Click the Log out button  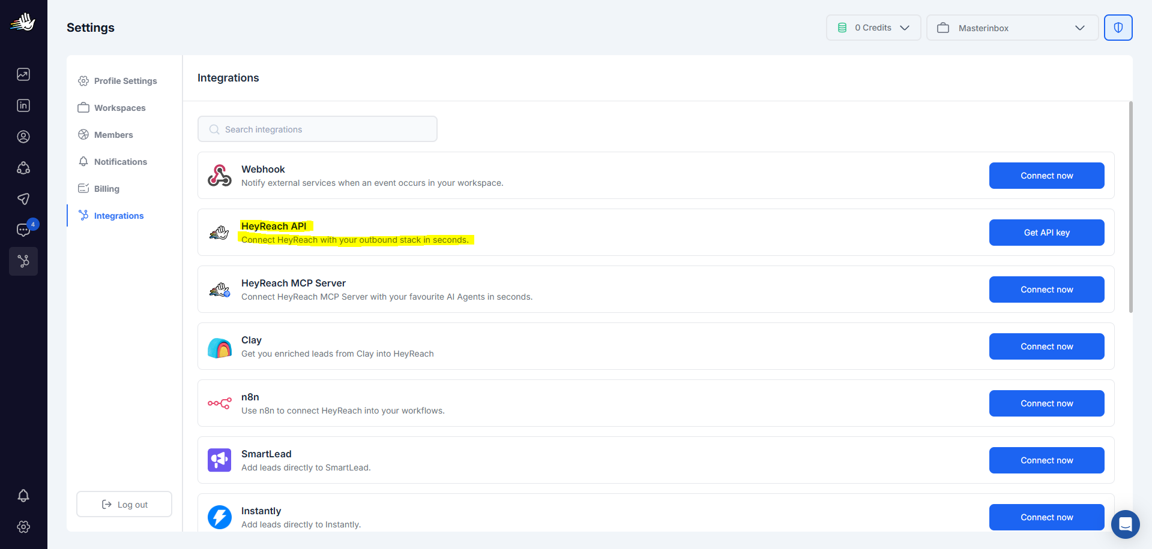click(x=124, y=505)
